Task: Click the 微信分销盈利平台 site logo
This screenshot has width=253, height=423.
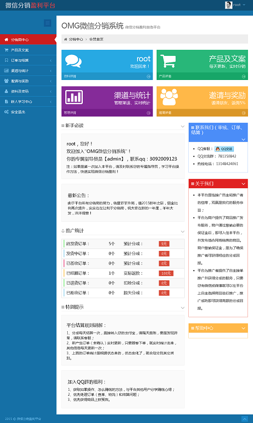Action: [30, 6]
